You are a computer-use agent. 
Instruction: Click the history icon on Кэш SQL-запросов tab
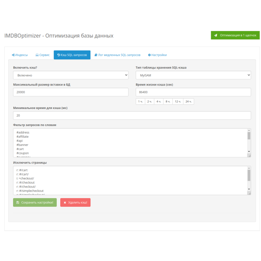tap(58, 55)
